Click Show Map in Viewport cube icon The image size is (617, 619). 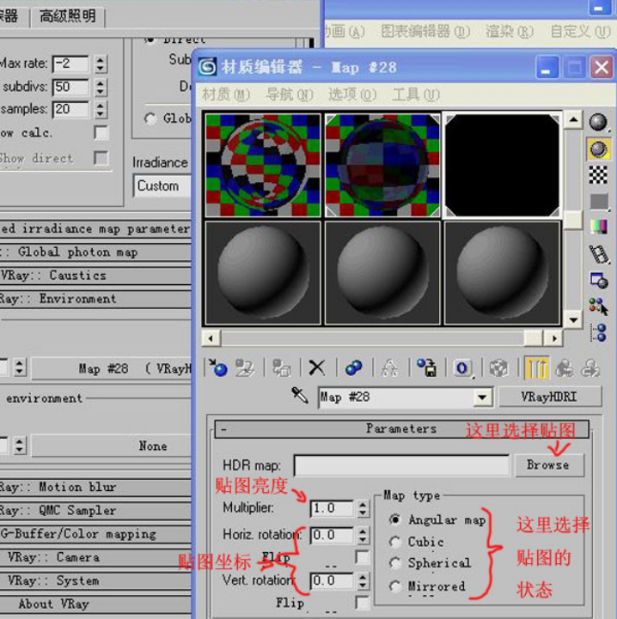[498, 368]
